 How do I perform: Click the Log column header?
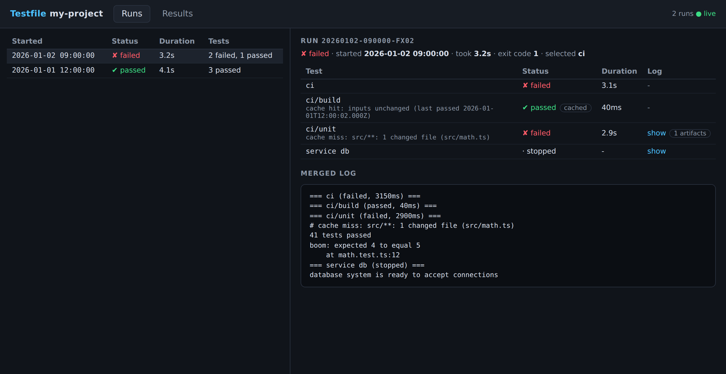(x=655, y=71)
